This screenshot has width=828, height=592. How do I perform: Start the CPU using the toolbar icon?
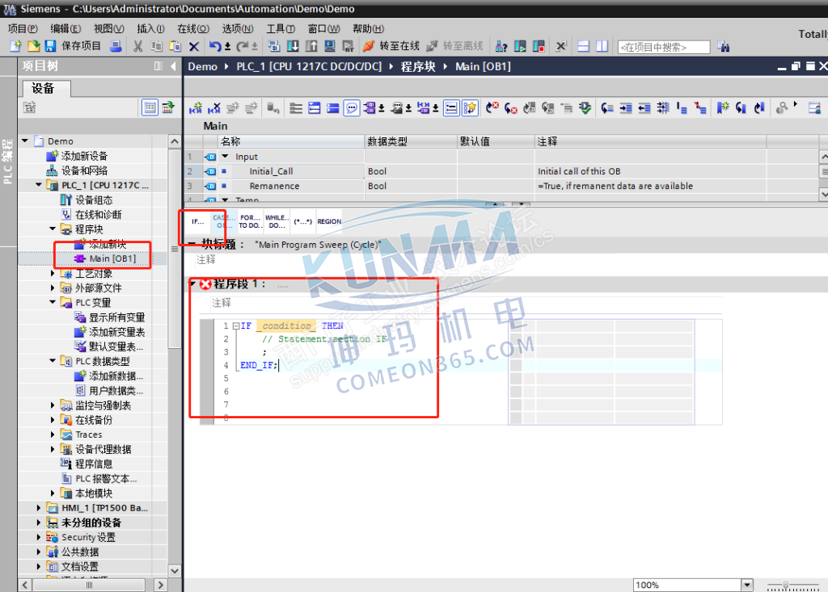click(520, 46)
